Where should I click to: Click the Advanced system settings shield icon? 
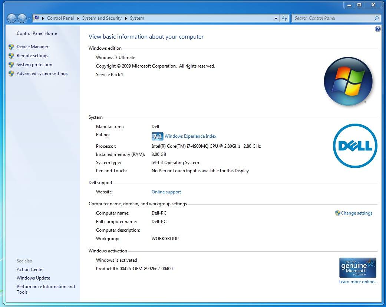click(x=11, y=74)
